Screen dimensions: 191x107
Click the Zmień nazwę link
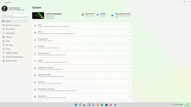[x=50, y=18]
